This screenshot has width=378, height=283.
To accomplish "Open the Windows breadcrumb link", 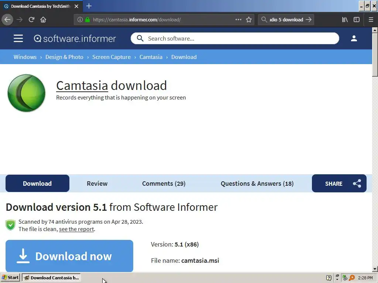I will tap(25, 57).
